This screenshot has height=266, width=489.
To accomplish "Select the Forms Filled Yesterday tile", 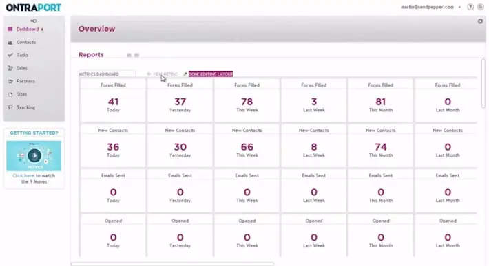I will (x=180, y=100).
